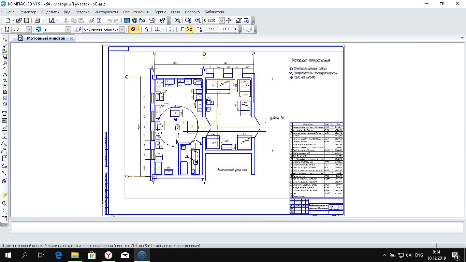Open the Спецификация menu
The width and height of the screenshot is (466, 262).
click(135, 12)
